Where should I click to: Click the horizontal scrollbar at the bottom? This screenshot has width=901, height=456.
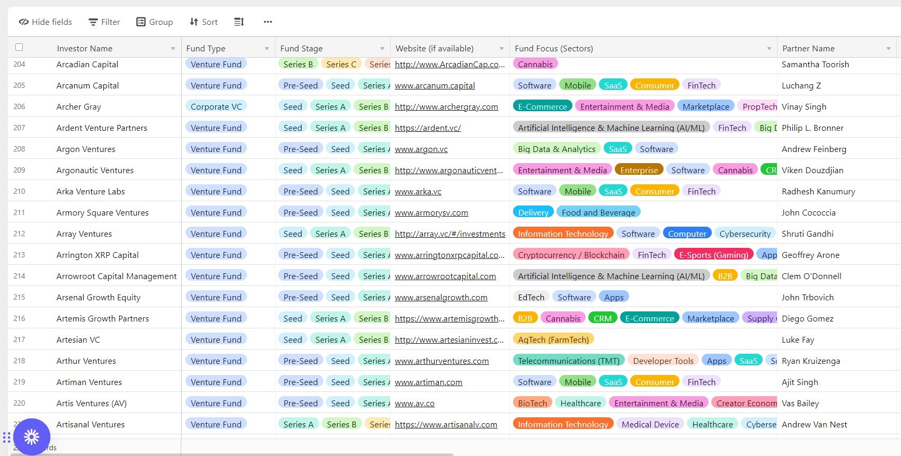[x=232, y=454]
